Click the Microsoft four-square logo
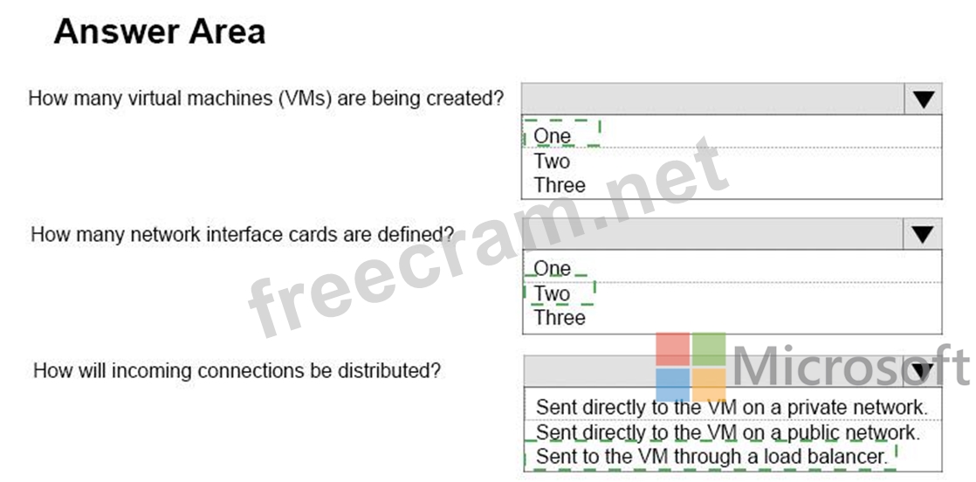This screenshot has width=976, height=482. [691, 367]
